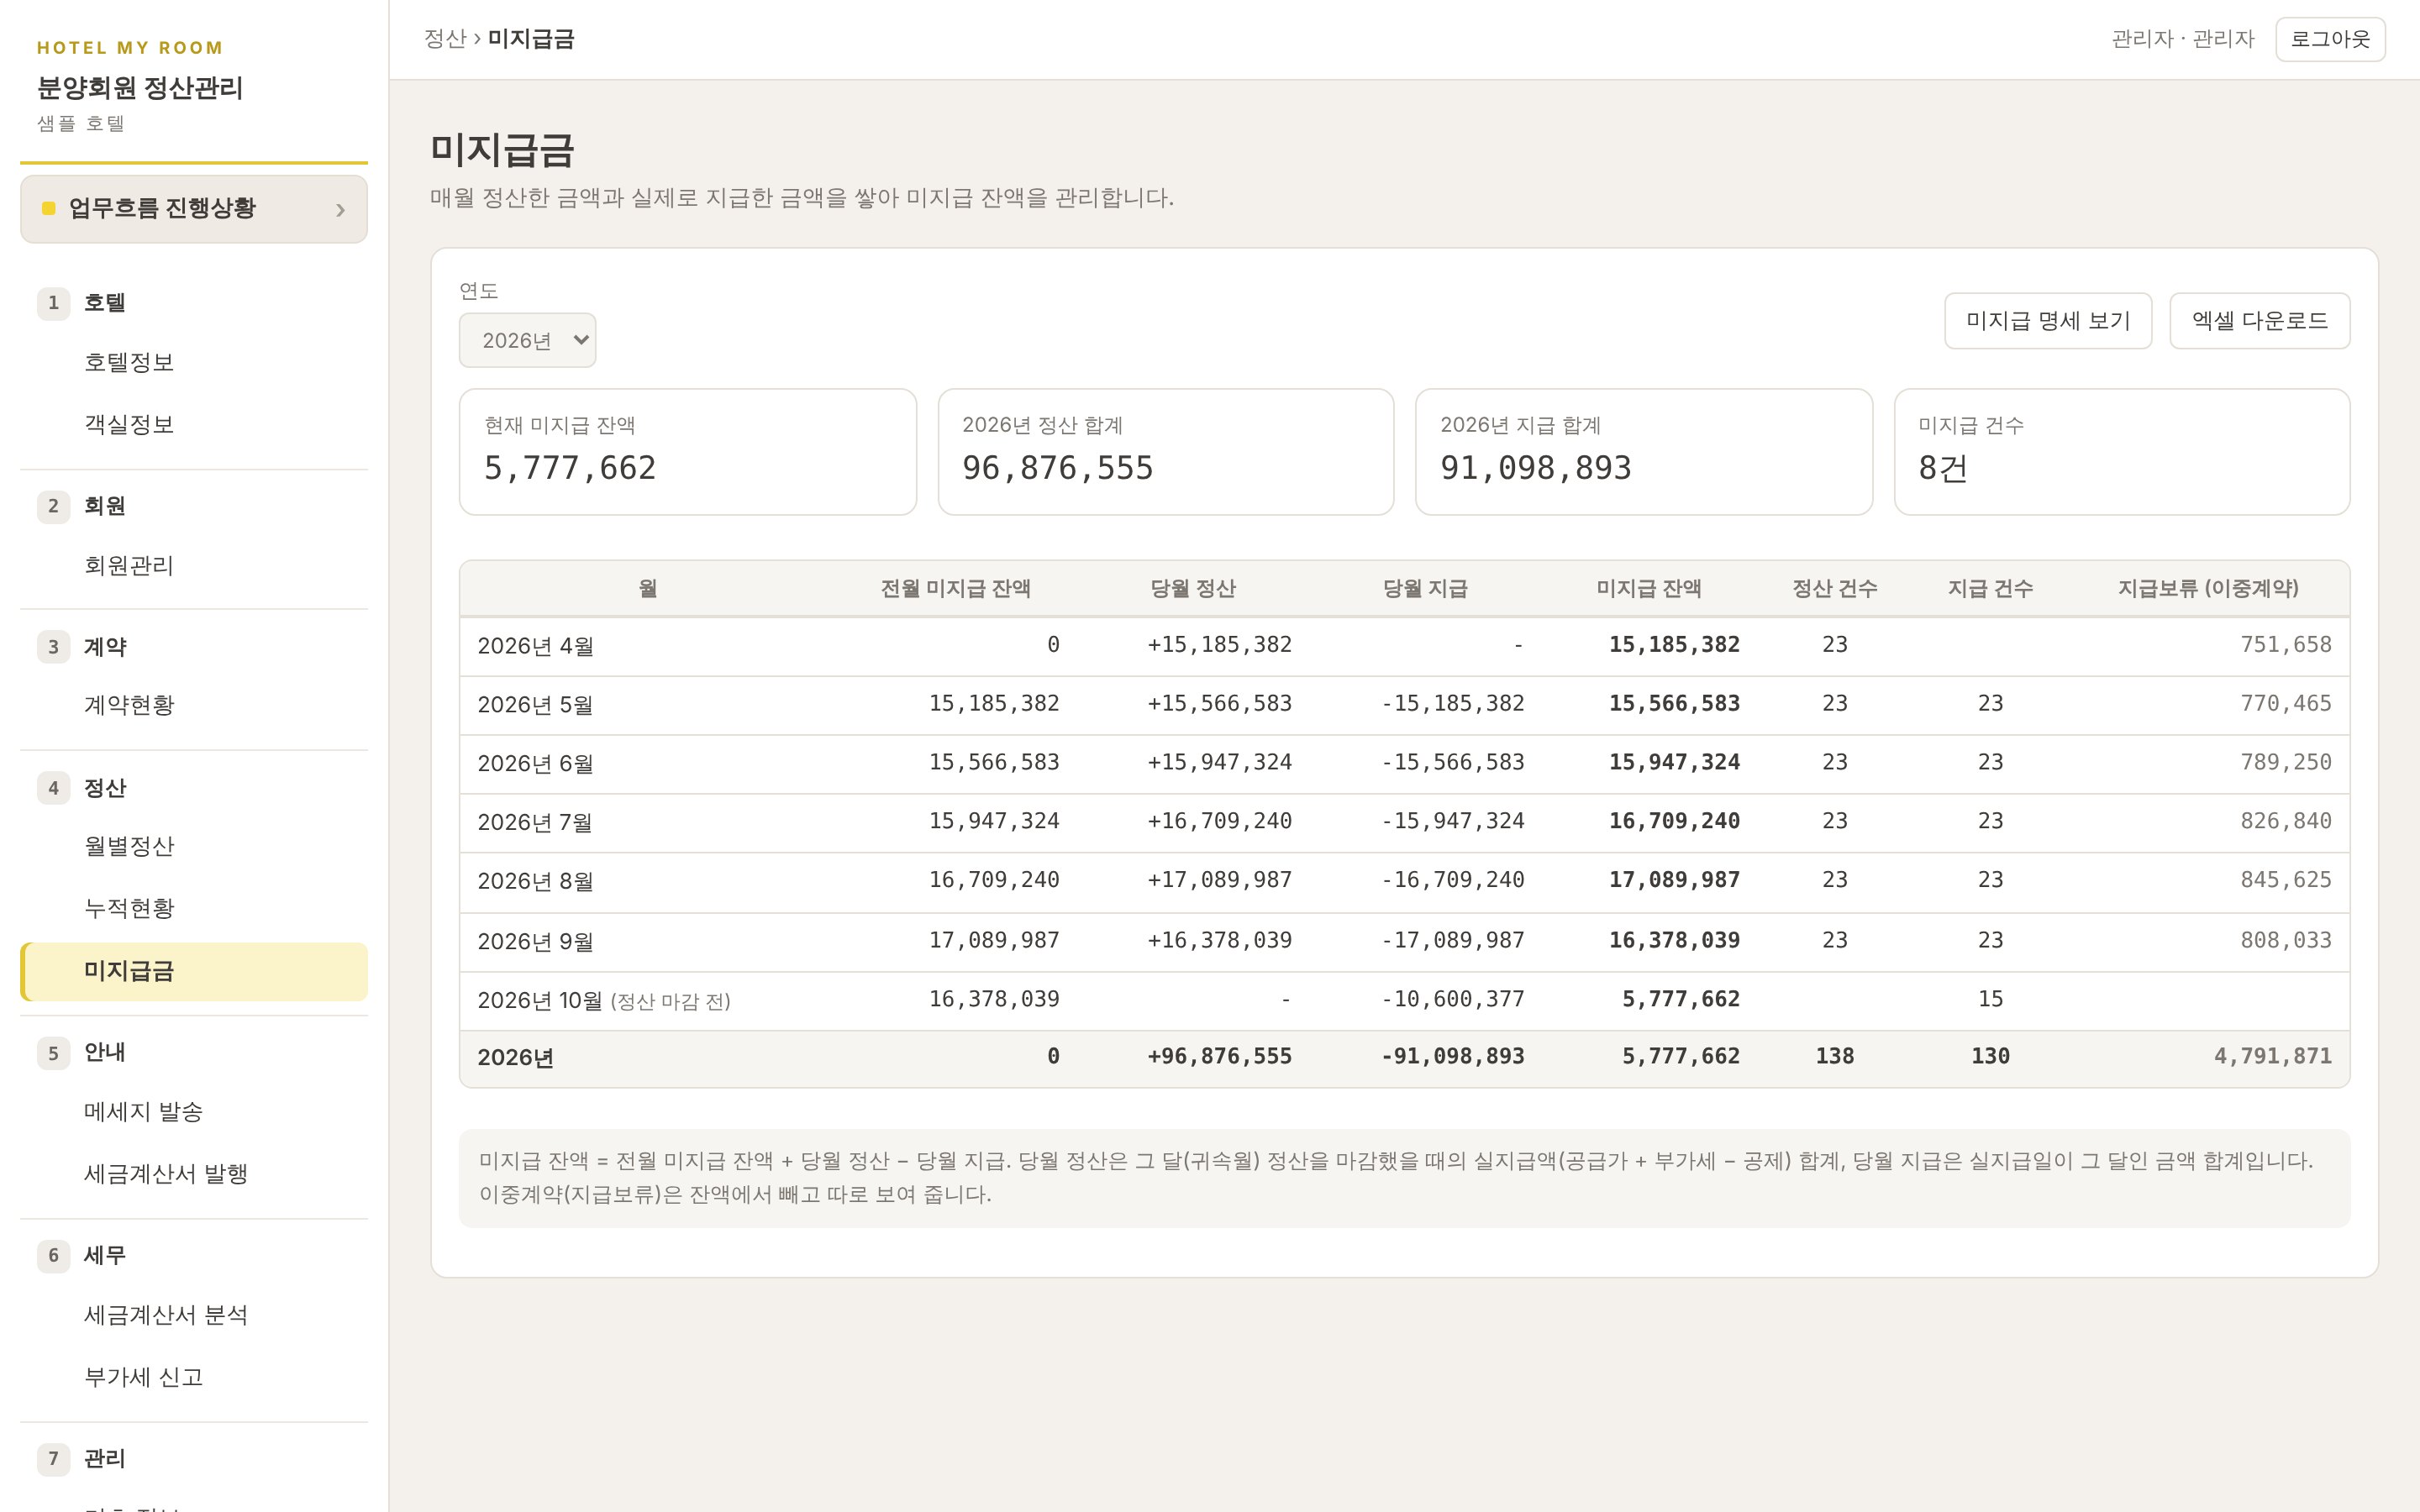This screenshot has height=1512, width=2420.
Task: Open the 2026년 year dropdown
Action: [x=527, y=340]
